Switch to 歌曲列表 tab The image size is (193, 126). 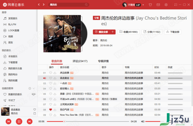(57, 61)
